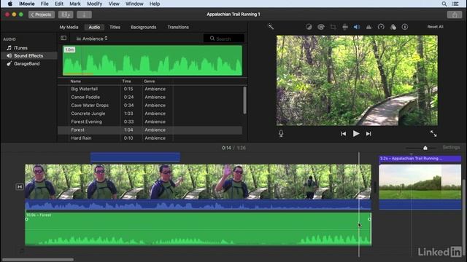
Task: Click Reset All adjustments button
Action: tap(435, 27)
